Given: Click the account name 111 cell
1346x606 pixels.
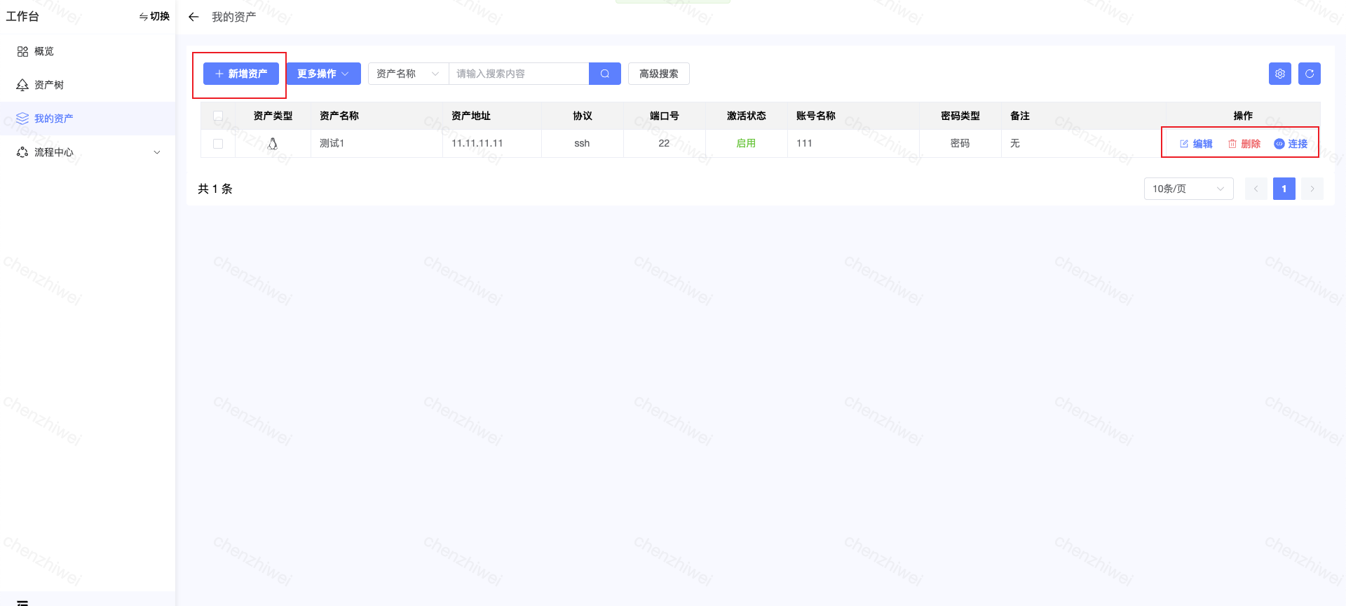Looking at the screenshot, I should (853, 143).
